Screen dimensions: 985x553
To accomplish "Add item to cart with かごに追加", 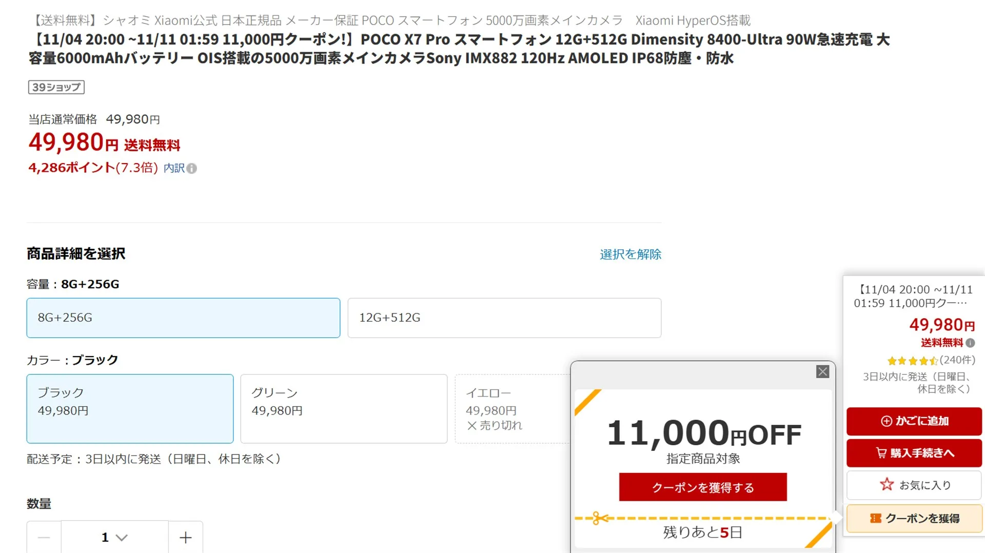I will pyautogui.click(x=914, y=421).
